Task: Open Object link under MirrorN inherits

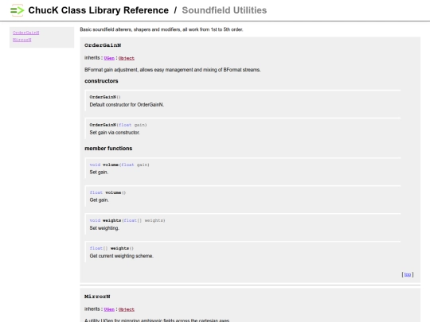Action: pyautogui.click(x=127, y=309)
